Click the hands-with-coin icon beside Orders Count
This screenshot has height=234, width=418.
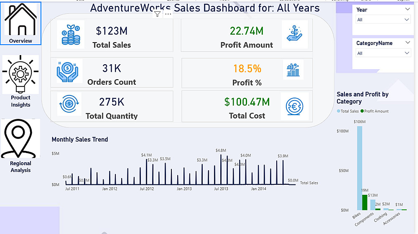point(68,70)
